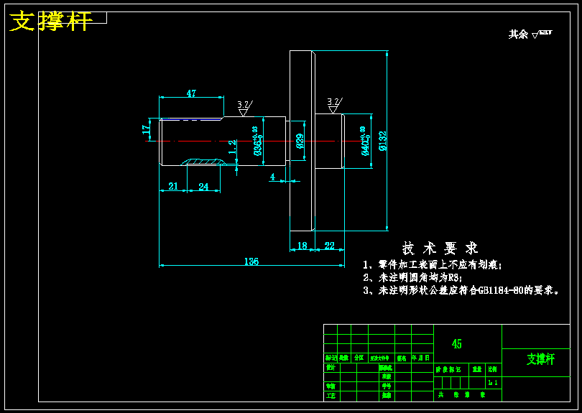Screen dimensions: 582x413
Task: Click the 3.2 roughness symbol above Ø36 shaft
Action: point(244,108)
